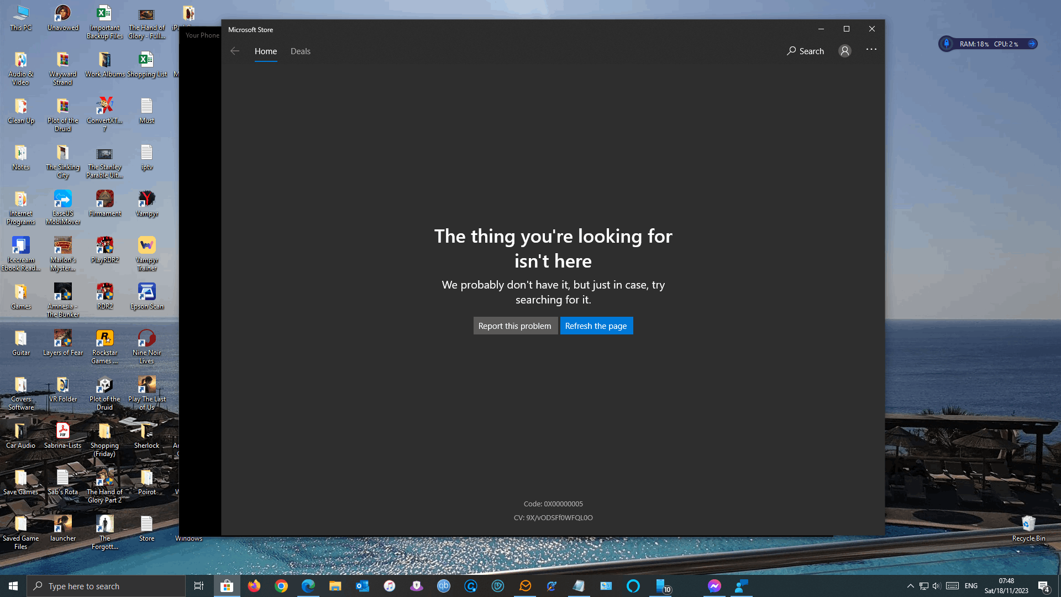Open Messenger icon on the taskbar
The height and width of the screenshot is (597, 1061).
click(714, 586)
